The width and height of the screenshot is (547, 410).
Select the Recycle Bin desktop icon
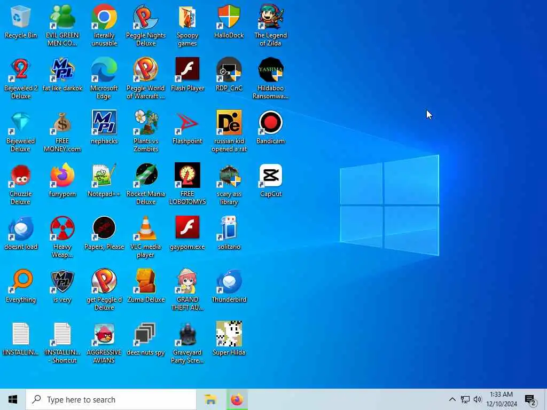[21, 21]
